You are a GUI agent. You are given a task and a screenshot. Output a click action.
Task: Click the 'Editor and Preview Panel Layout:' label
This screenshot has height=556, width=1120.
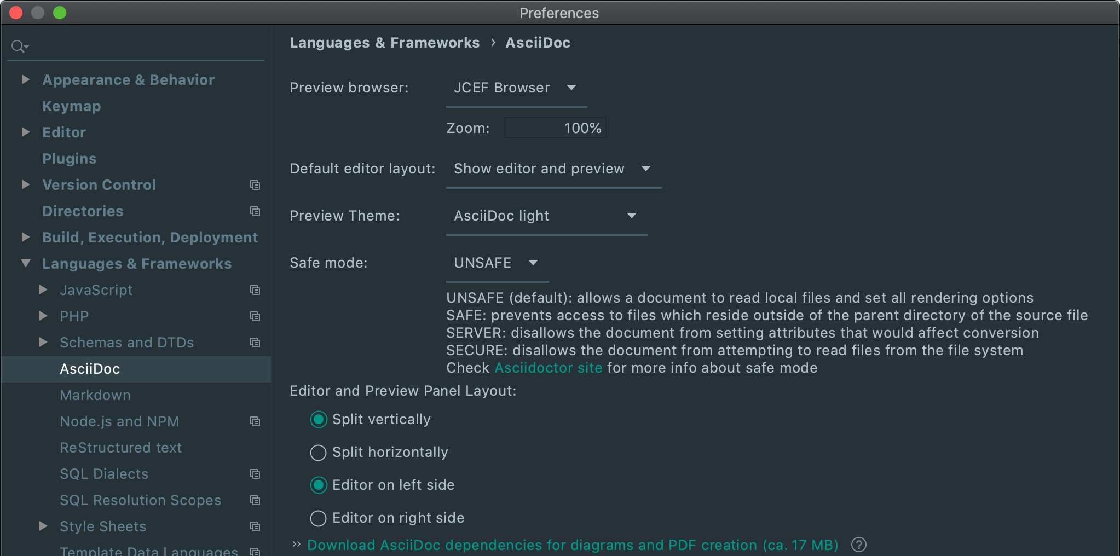click(403, 391)
